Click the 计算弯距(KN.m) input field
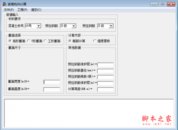 click(105, 89)
